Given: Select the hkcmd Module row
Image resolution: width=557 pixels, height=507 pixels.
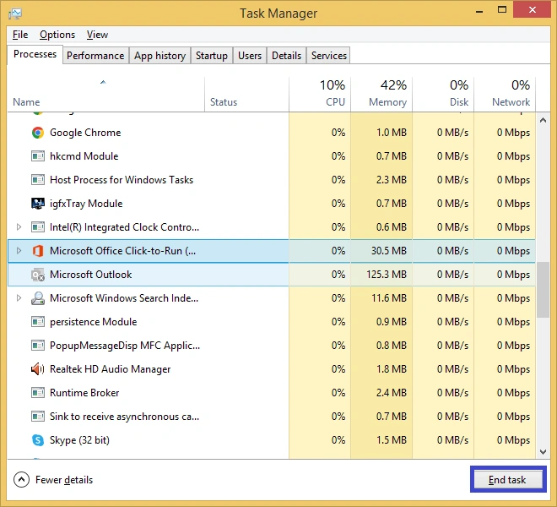Looking at the screenshot, I should pyautogui.click(x=272, y=156).
